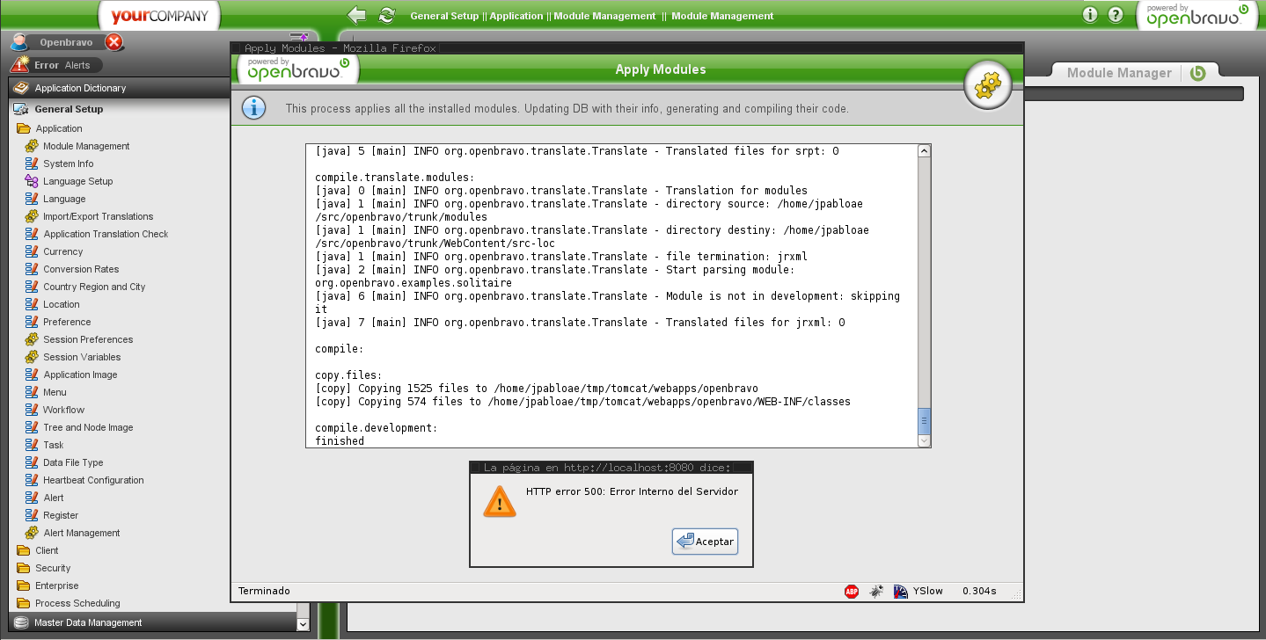This screenshot has height=640, width=1266.
Task: Click the log output scrollbar up arrow
Action: coord(924,151)
